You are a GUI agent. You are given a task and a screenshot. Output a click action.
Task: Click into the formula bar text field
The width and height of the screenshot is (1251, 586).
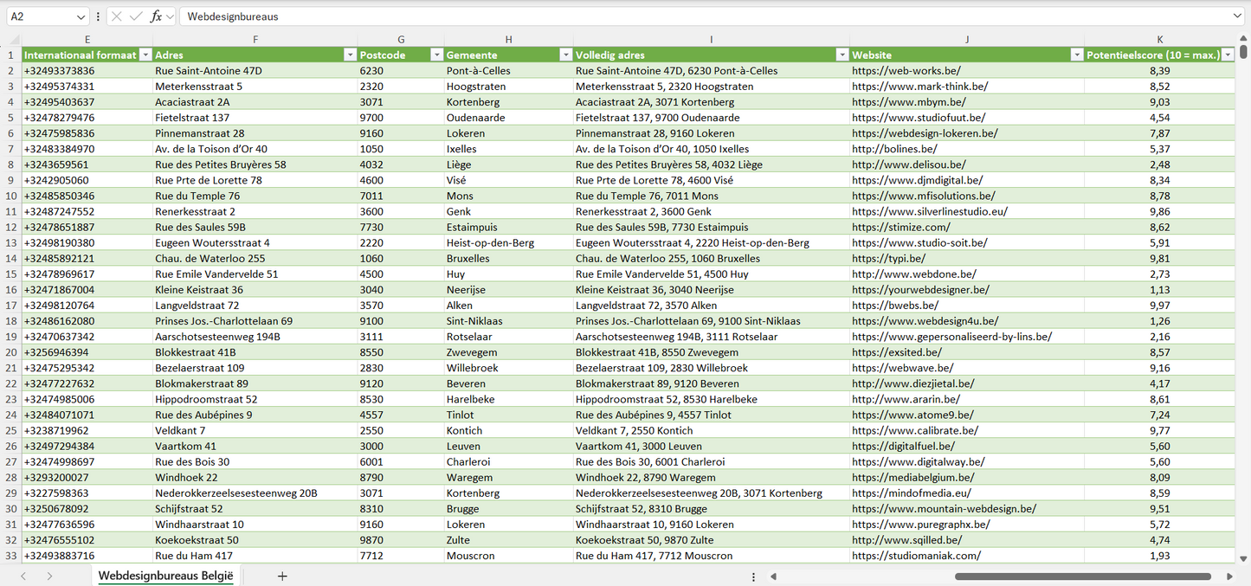click(693, 16)
